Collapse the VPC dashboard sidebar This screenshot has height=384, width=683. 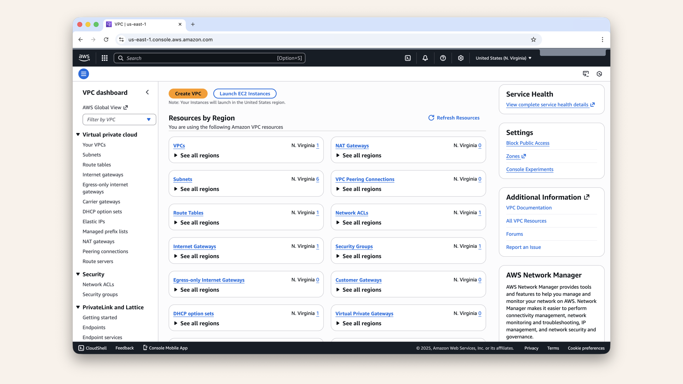click(147, 92)
